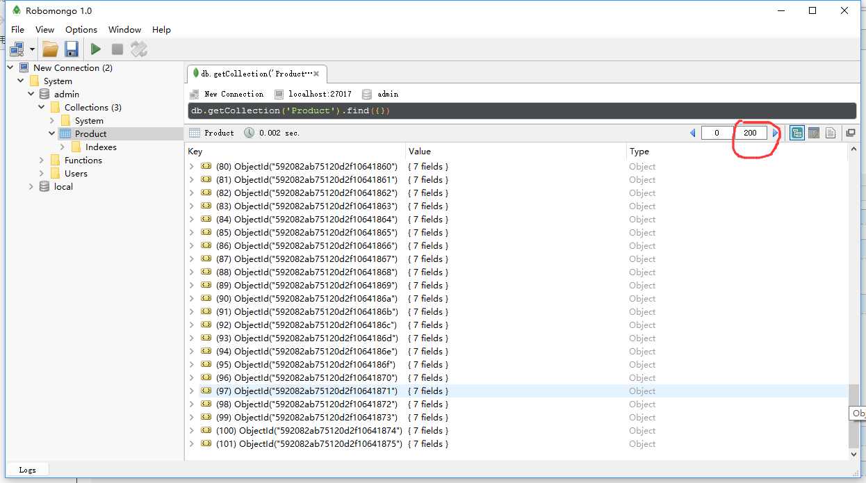This screenshot has height=483, width=866.
Task: Click the scrollbar up arrow in results
Action: [x=854, y=150]
